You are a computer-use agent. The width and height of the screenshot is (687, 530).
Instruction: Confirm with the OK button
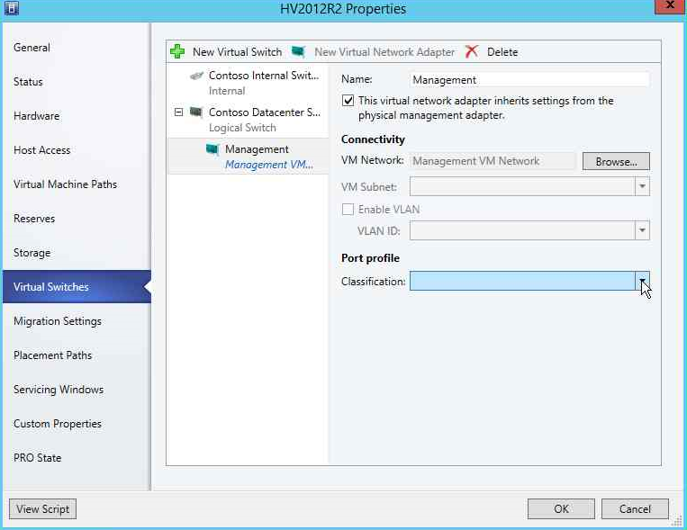click(x=561, y=508)
